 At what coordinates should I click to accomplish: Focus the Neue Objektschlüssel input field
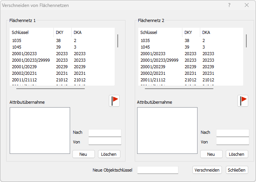pyautogui.click(x=158, y=170)
